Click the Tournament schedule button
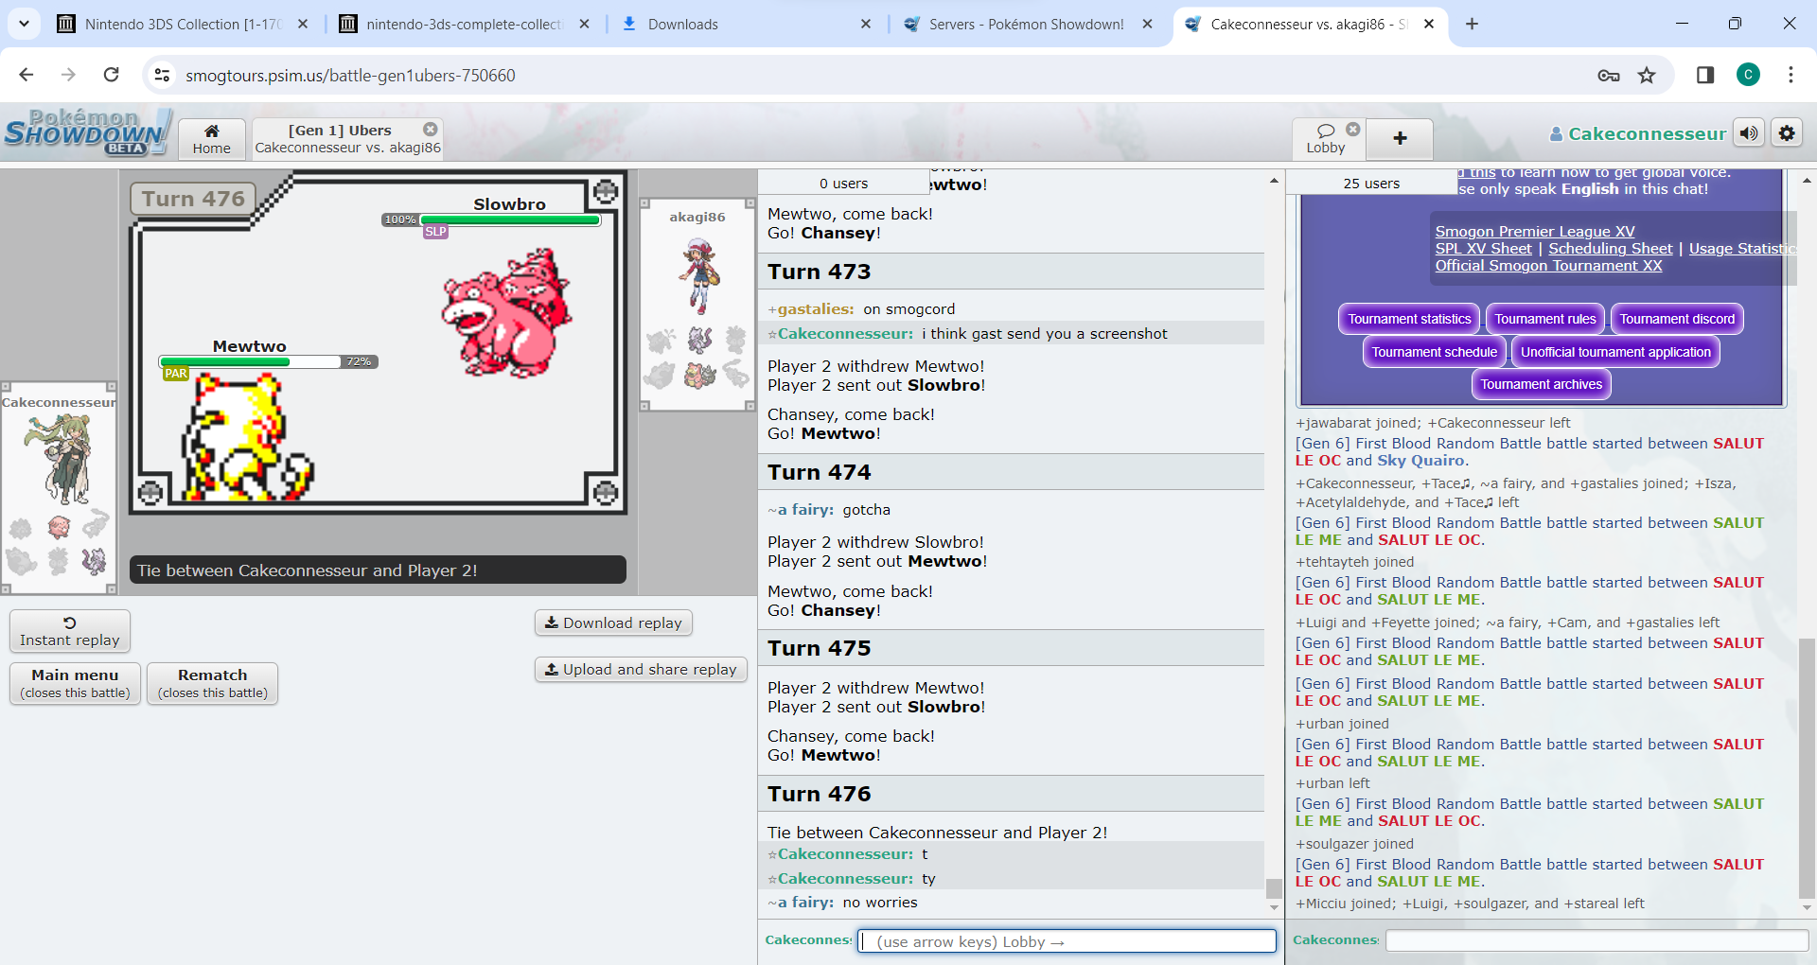Image resolution: width=1817 pixels, height=965 pixels. tap(1434, 352)
